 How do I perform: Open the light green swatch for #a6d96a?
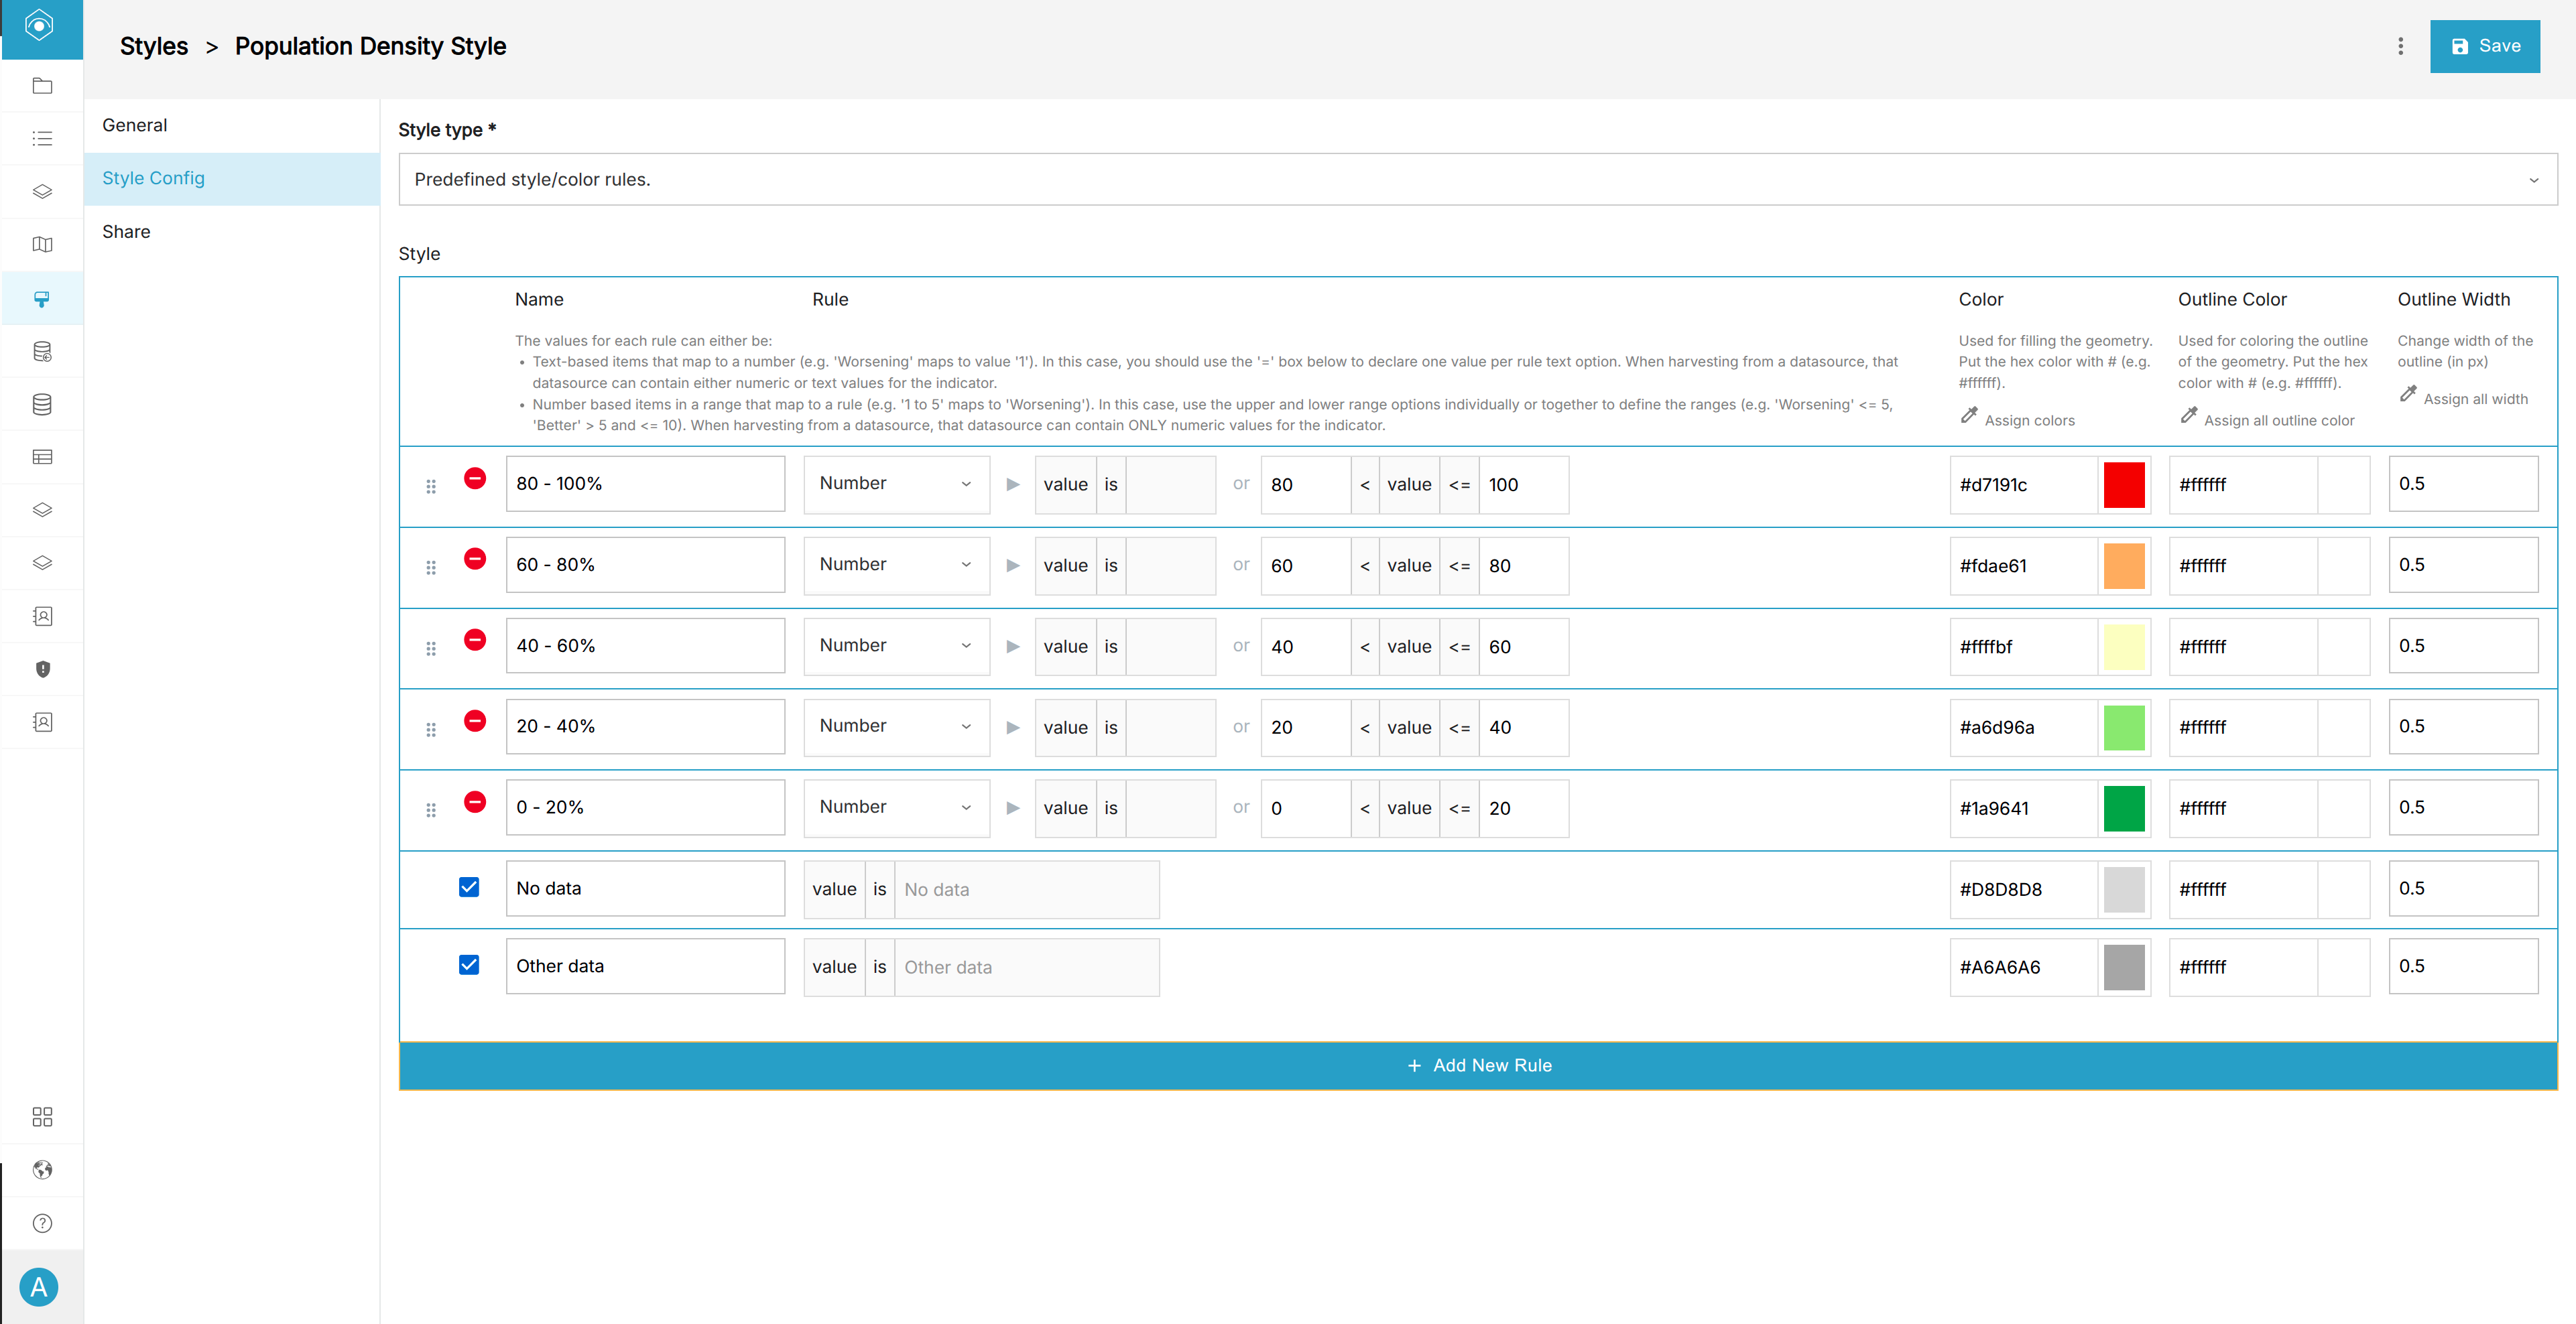click(x=2124, y=728)
